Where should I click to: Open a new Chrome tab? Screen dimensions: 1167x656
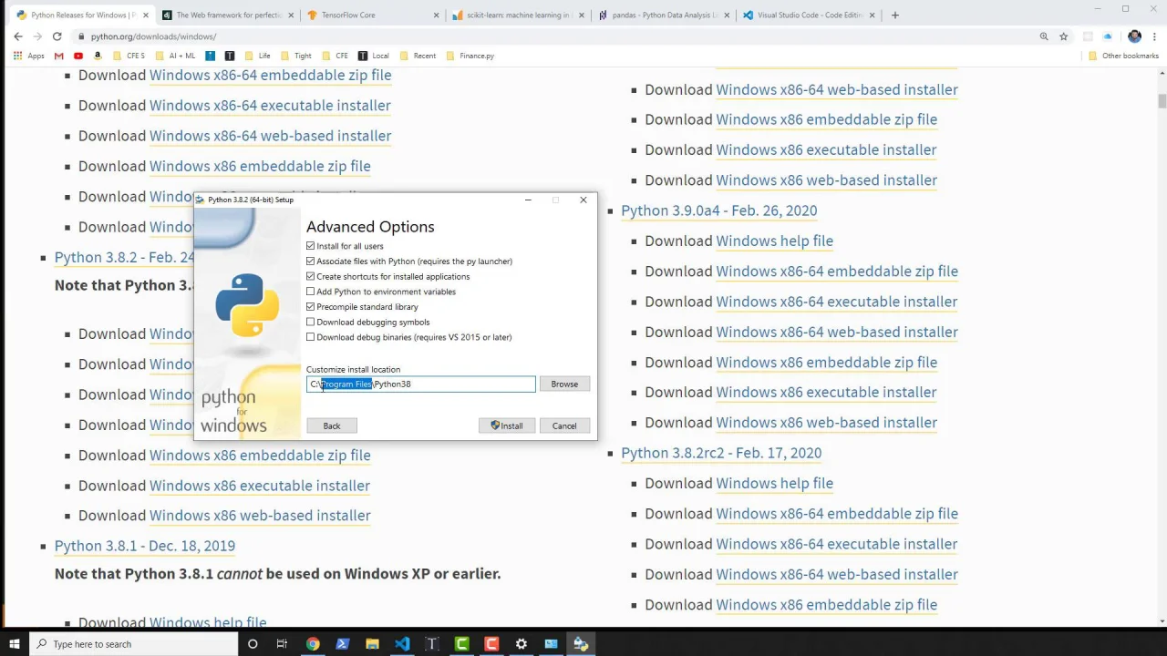point(894,15)
